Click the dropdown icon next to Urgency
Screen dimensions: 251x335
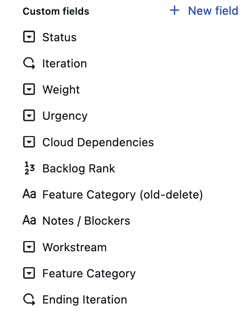tap(29, 116)
